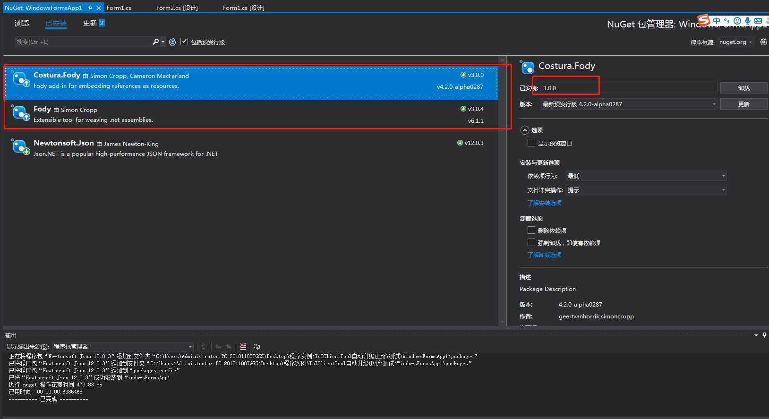
Task: Close the NuGet WindowsFormsApp1 tab
Action: (x=99, y=8)
